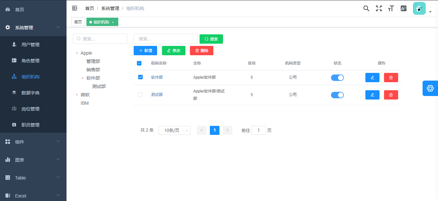This screenshot has height=201, width=438.
Task: Click the 图表 bar chart icon
Action: click(8, 160)
